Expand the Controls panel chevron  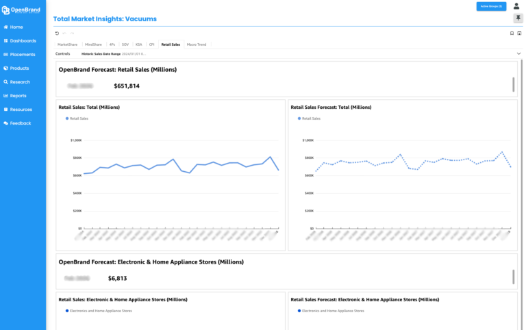518,53
